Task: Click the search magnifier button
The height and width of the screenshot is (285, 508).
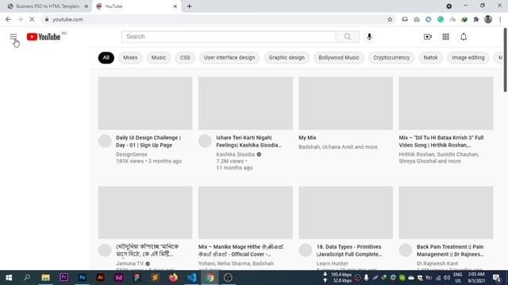Action: tap(348, 36)
